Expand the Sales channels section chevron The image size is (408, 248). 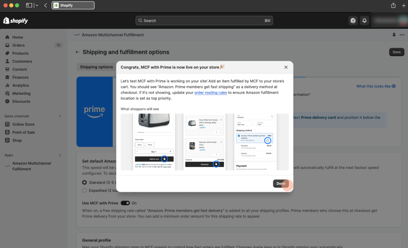[60, 116]
